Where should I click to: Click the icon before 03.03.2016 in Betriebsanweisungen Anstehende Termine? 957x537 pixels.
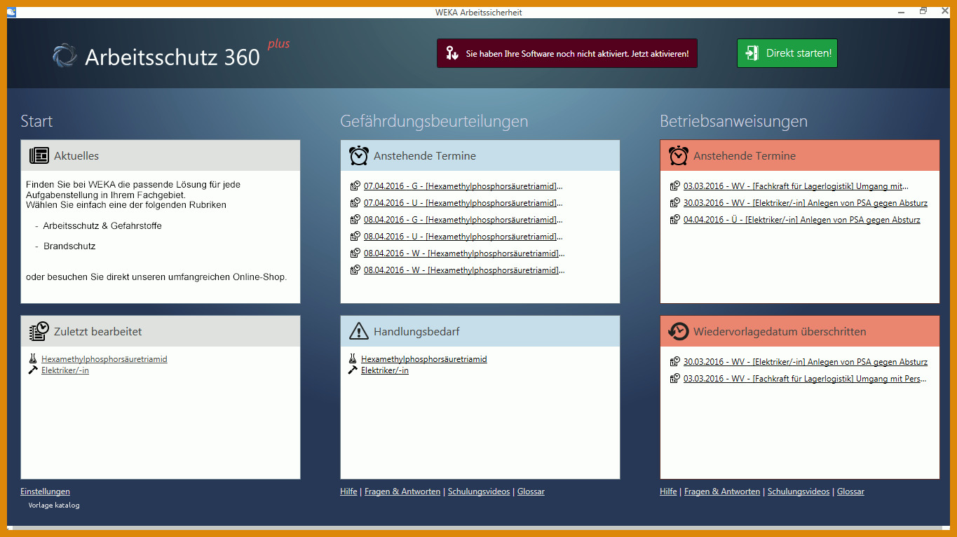click(x=675, y=186)
